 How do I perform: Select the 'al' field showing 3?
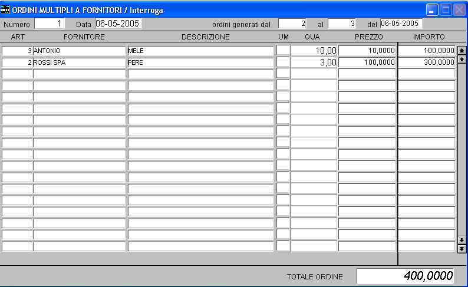pyautogui.click(x=342, y=24)
